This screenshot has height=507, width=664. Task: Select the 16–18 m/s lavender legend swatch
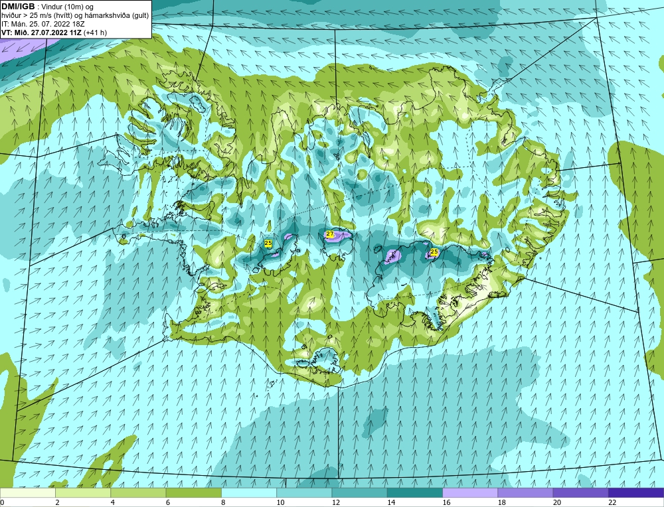pyautogui.click(x=470, y=492)
